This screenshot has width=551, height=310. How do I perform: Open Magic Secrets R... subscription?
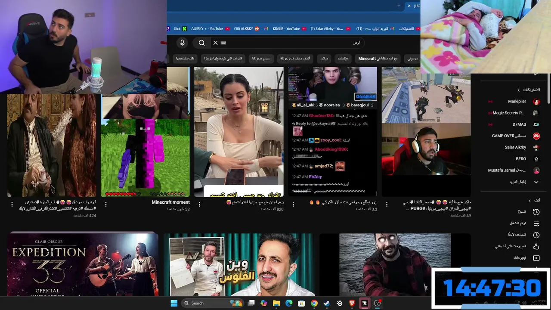tap(514, 113)
